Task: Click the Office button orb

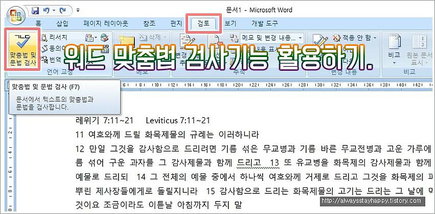Action: (16, 16)
